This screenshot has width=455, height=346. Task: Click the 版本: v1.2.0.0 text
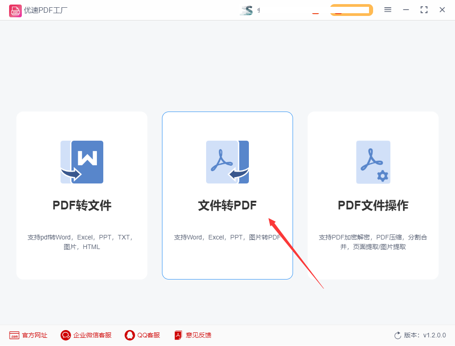pyautogui.click(x=425, y=335)
